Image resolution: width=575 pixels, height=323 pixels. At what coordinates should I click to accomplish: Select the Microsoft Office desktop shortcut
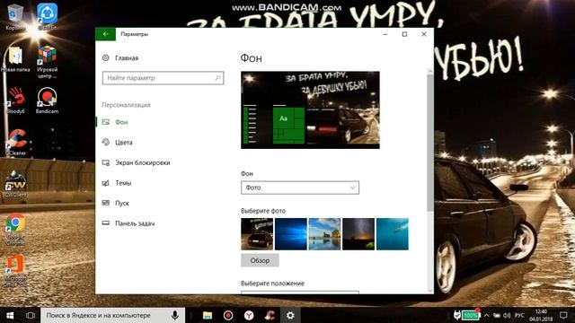coord(15,271)
